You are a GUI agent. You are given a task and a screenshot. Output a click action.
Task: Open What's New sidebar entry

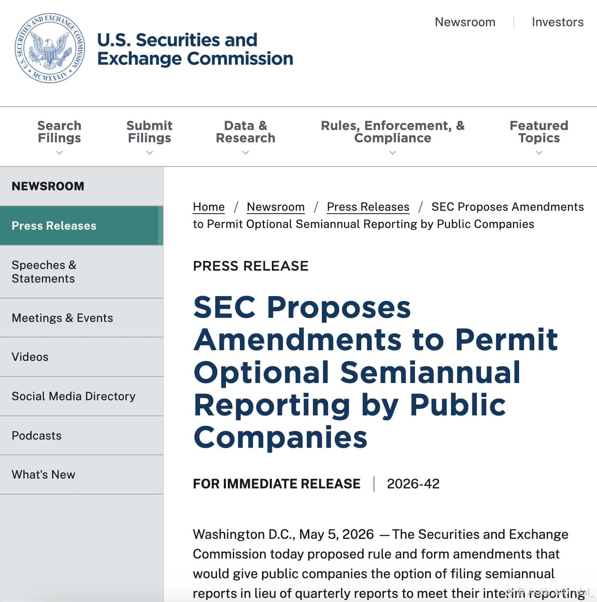coord(82,474)
